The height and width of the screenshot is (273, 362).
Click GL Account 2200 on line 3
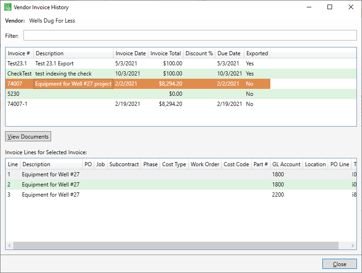click(x=278, y=195)
